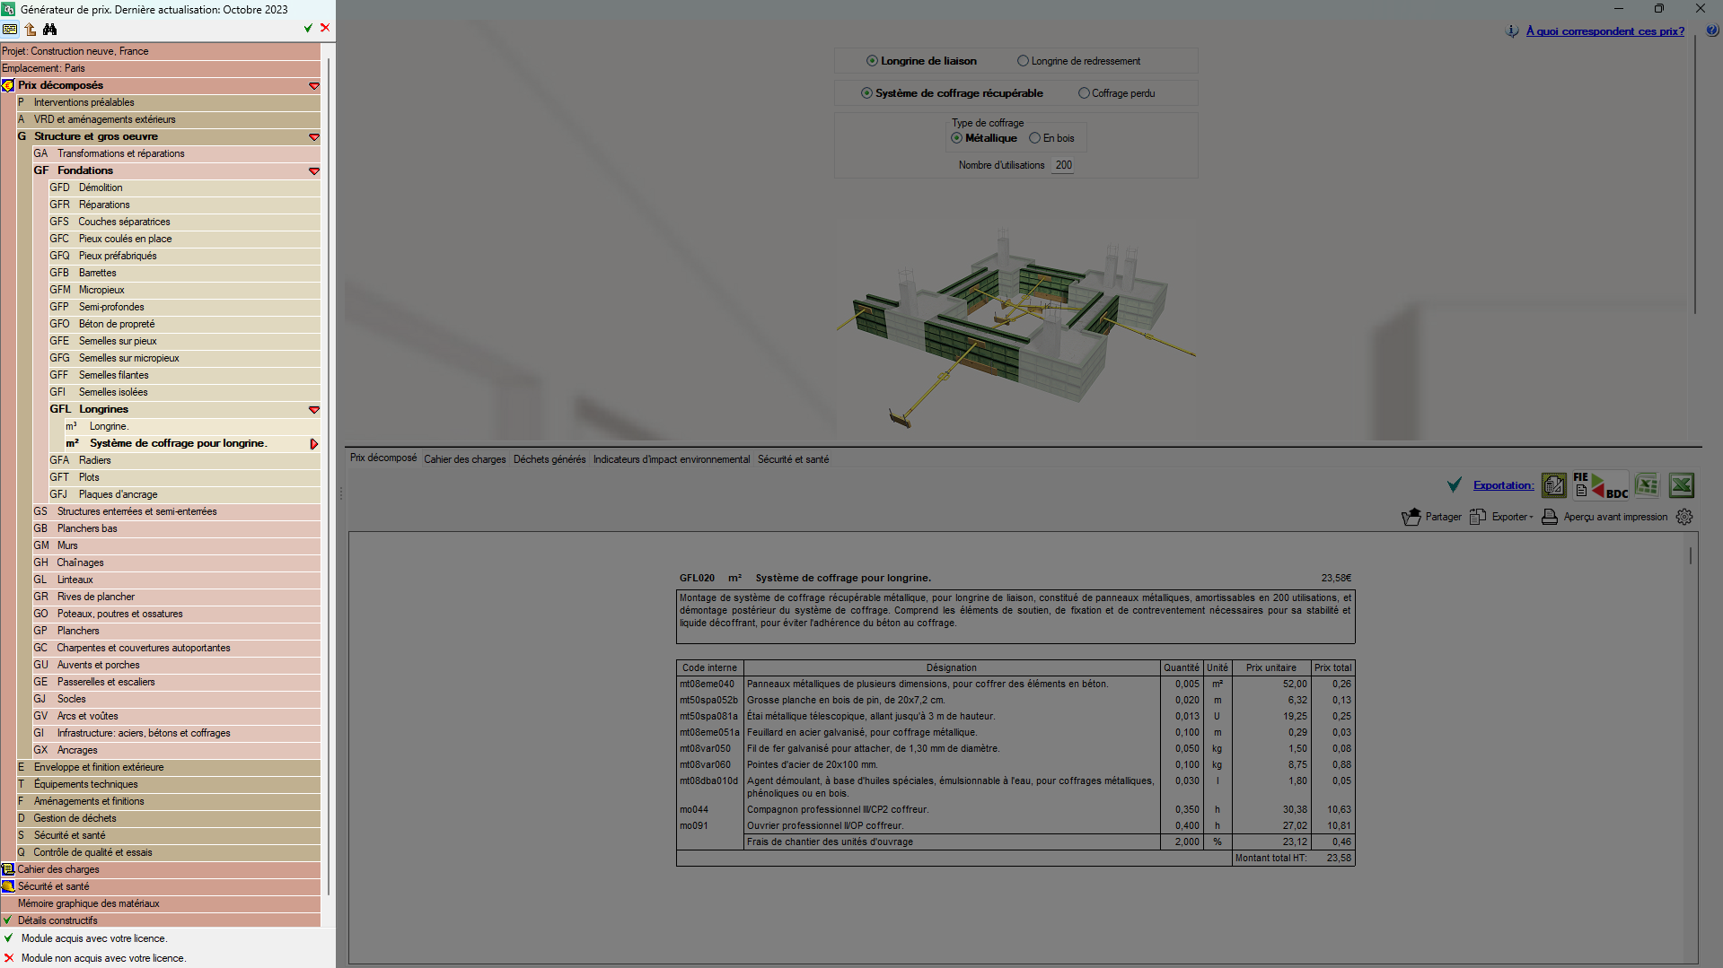Export to calculator and ruler budget program icon
This screenshot has height=968, width=1723.
click(x=1554, y=485)
